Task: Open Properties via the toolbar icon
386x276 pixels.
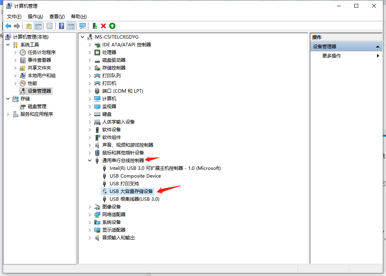Action: tap(49, 26)
